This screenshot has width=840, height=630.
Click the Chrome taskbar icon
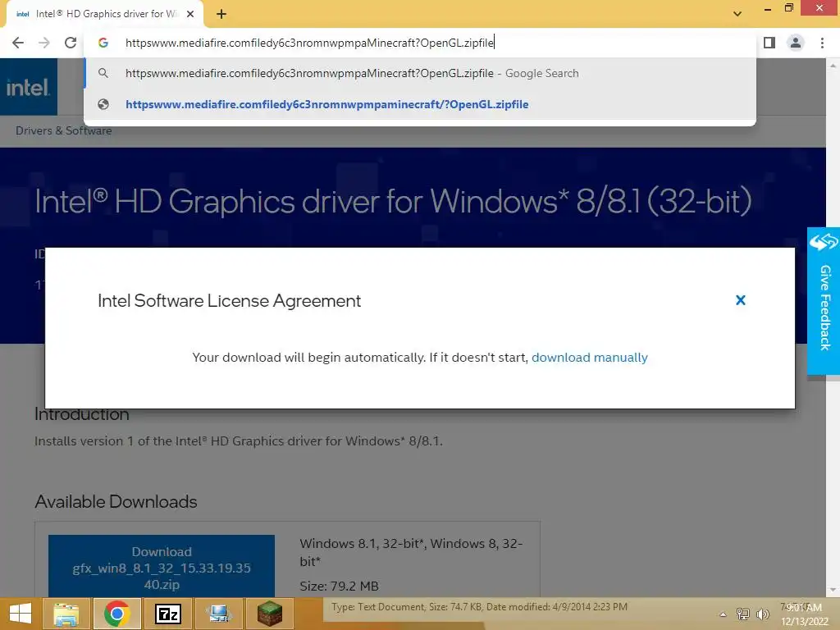pyautogui.click(x=116, y=614)
